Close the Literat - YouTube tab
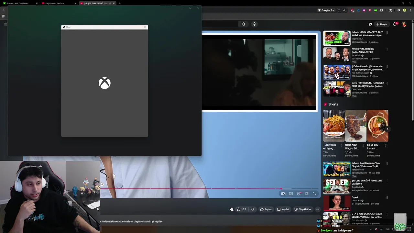Viewport: 414px width, 233px height. coord(75,3)
